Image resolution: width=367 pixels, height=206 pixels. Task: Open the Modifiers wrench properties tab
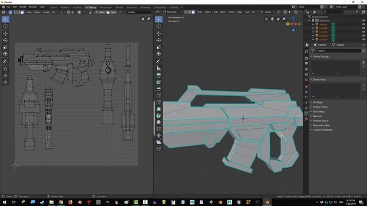[306, 92]
